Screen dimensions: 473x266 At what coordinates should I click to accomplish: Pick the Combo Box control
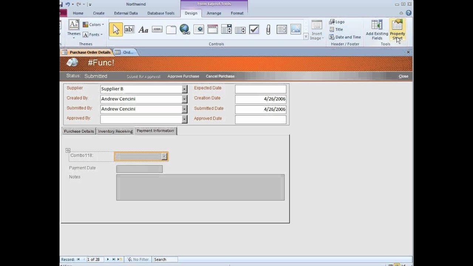point(227,30)
